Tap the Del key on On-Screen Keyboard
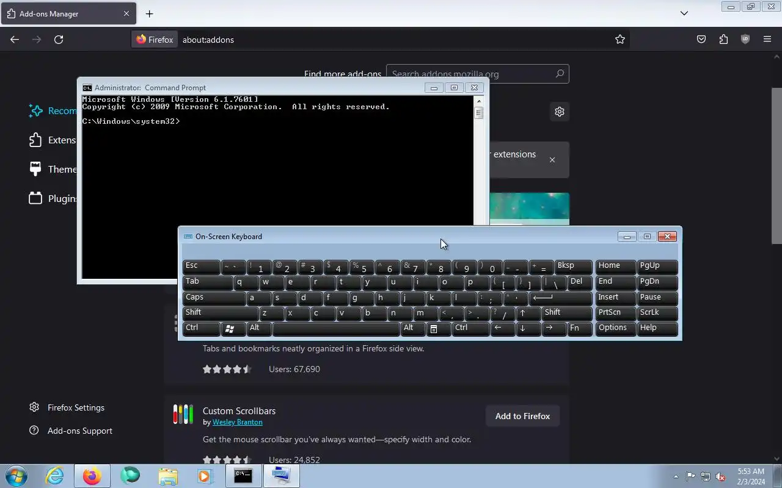The width and height of the screenshot is (782, 488). [x=580, y=282]
